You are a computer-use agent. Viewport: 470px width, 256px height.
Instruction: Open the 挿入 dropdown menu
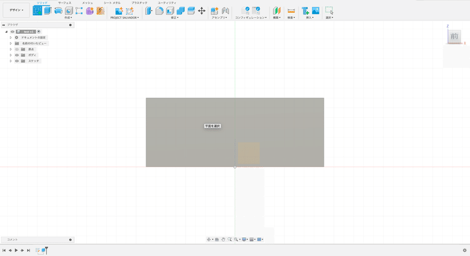310,18
